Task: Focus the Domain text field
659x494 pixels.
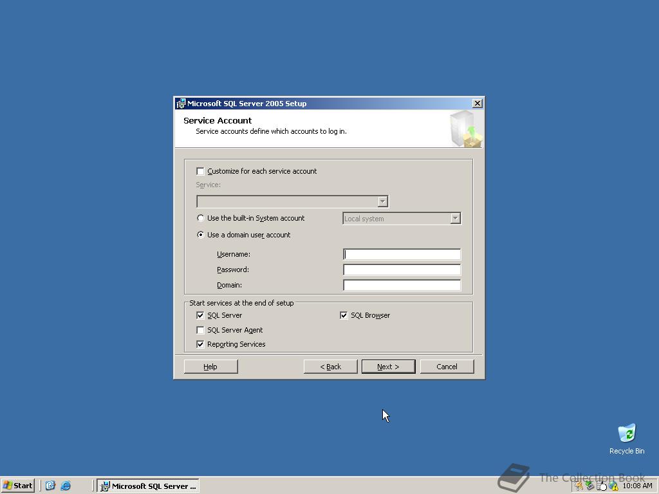Action: coord(402,285)
